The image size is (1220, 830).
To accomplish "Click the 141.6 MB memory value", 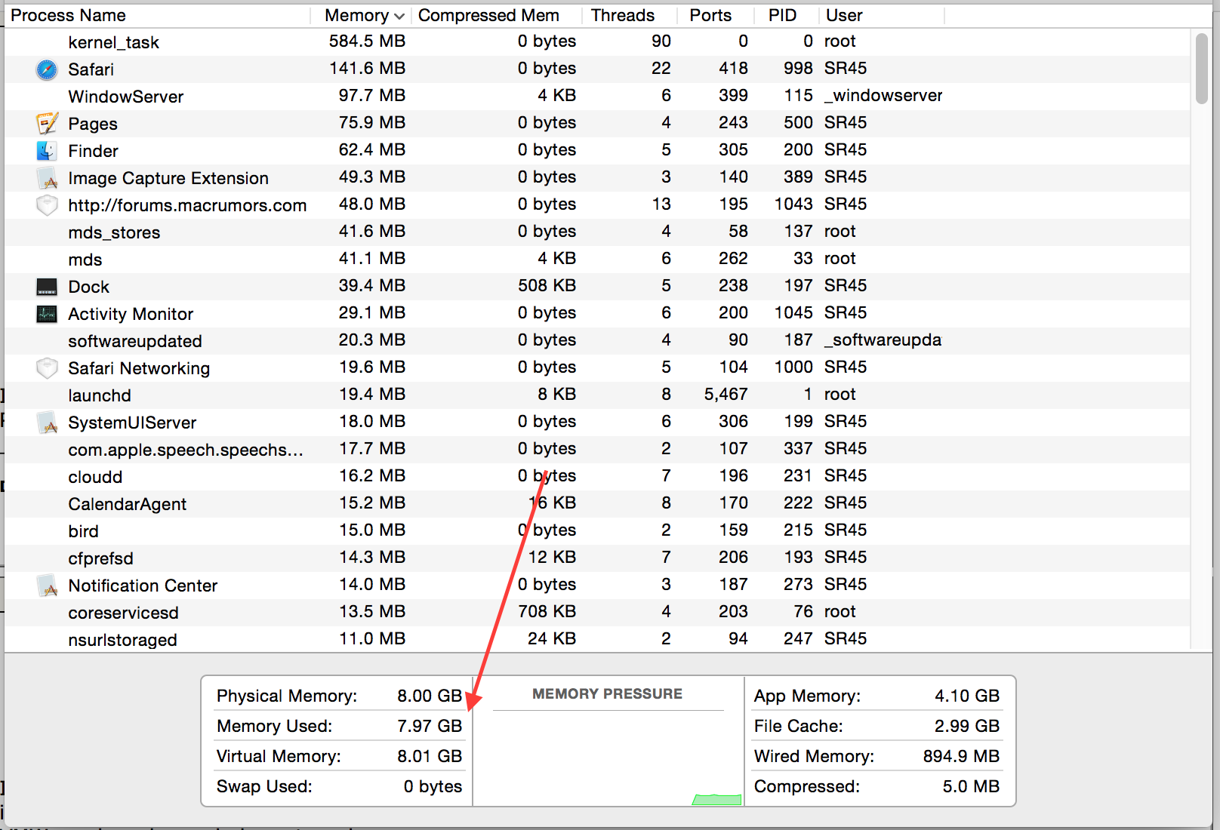I will click(x=367, y=68).
